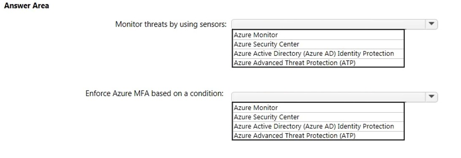Click 'Identity Protection' text in the upper list
This screenshot has height=158, width=461.
366,53
